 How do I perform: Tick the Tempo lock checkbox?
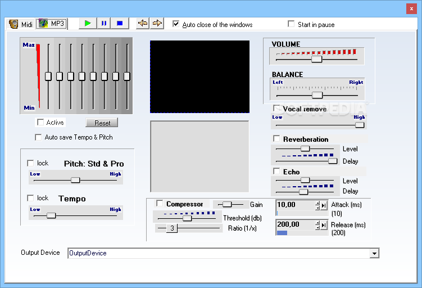point(30,199)
